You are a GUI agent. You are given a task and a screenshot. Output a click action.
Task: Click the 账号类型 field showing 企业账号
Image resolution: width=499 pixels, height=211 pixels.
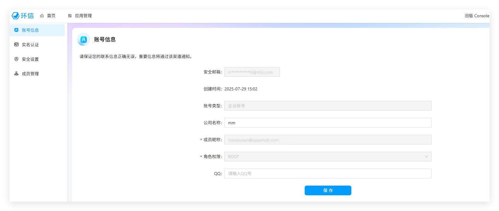coord(327,106)
